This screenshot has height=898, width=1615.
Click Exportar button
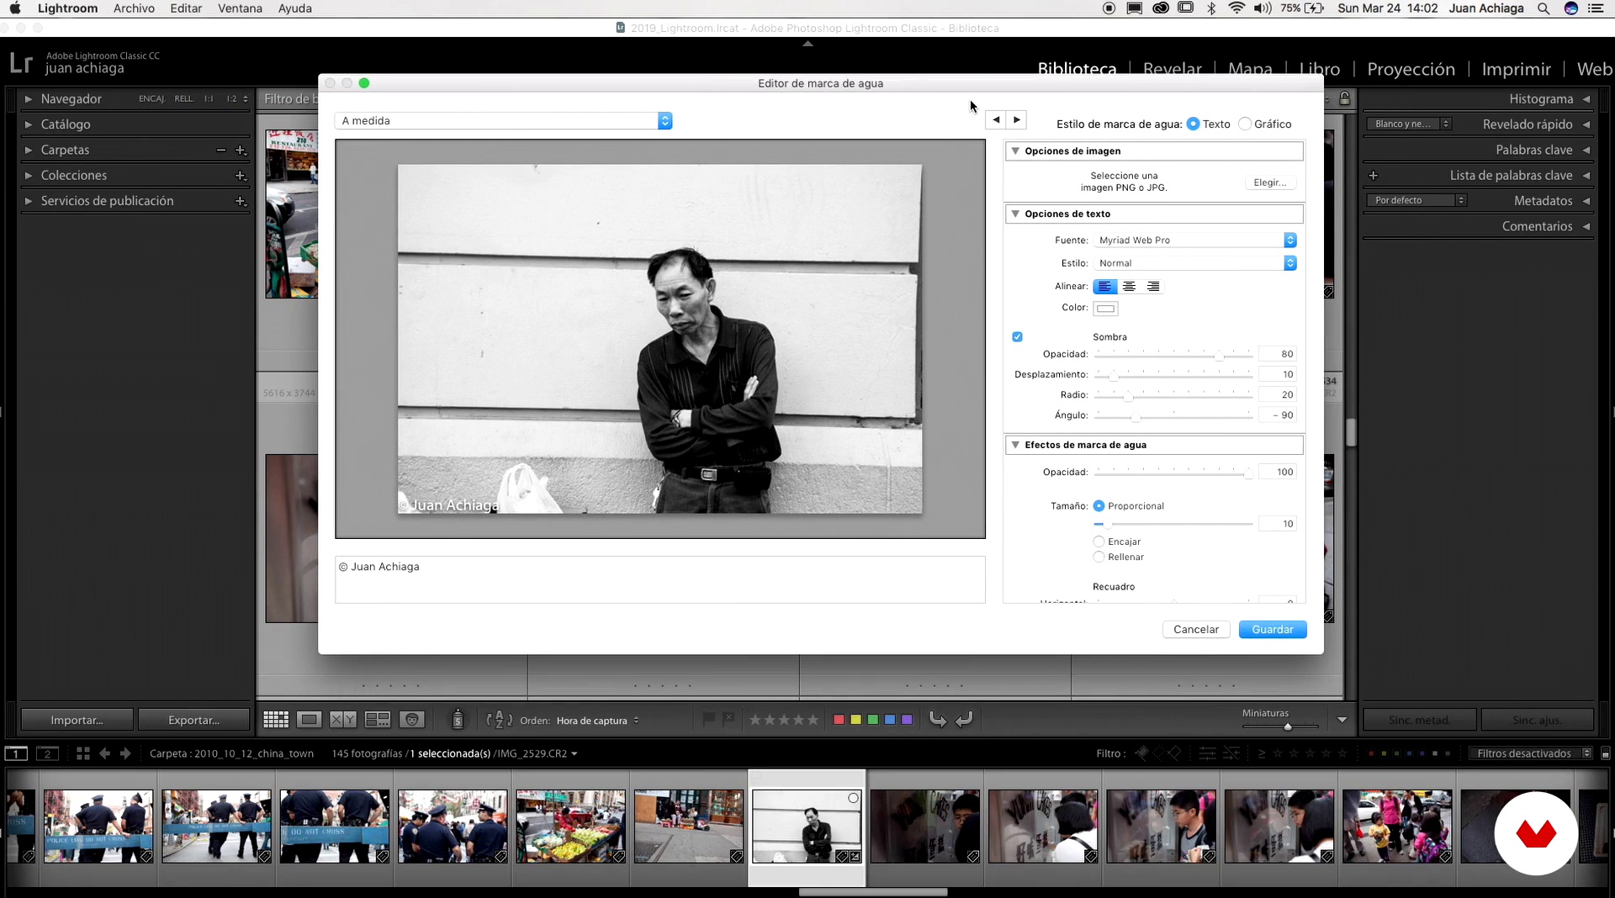click(193, 720)
